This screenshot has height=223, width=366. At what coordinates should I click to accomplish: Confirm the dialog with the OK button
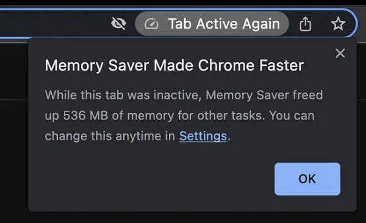tap(307, 179)
